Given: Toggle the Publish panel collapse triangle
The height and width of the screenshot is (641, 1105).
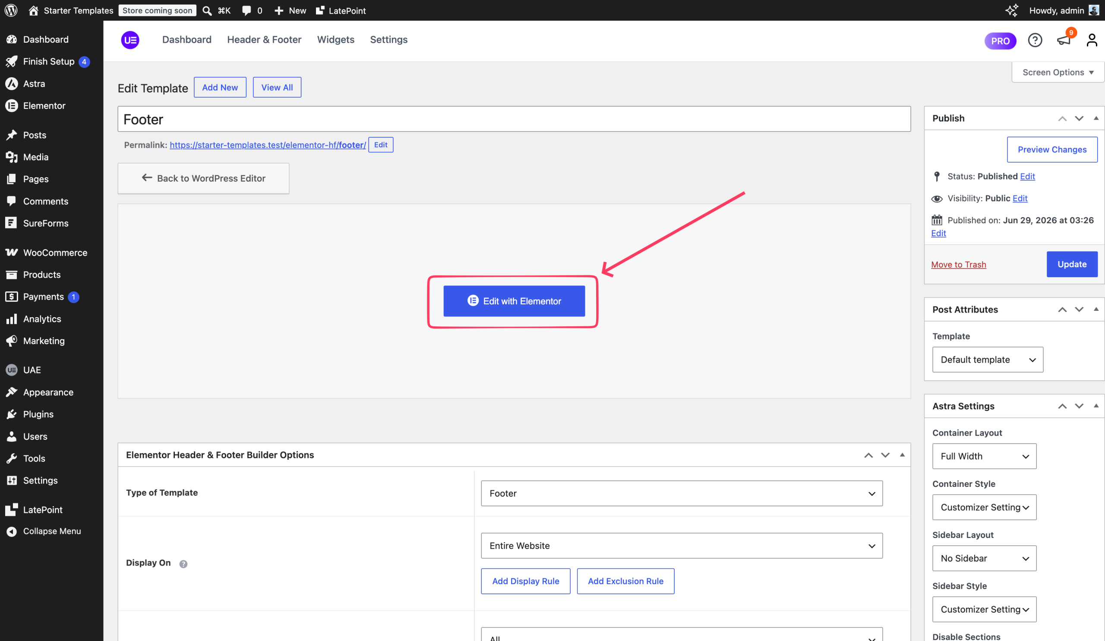Looking at the screenshot, I should [1096, 118].
